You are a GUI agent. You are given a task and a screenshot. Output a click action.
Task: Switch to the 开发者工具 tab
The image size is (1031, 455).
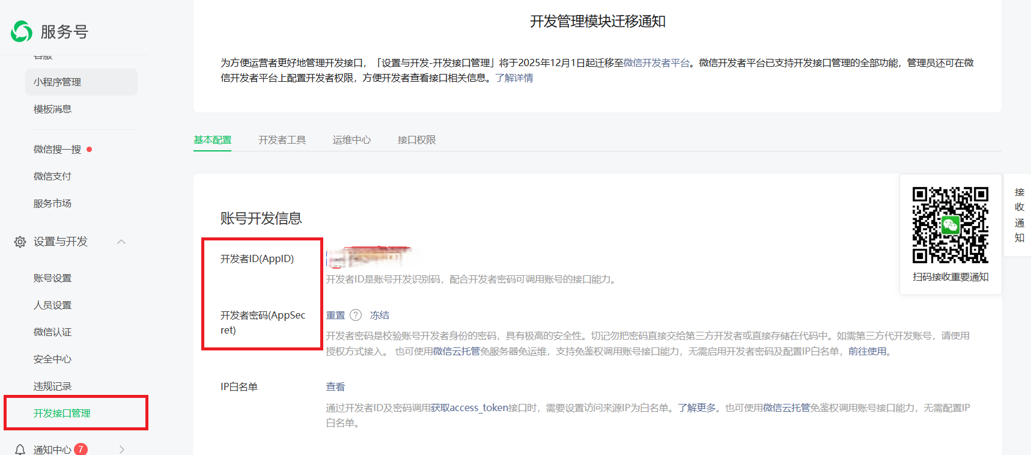pyautogui.click(x=282, y=140)
